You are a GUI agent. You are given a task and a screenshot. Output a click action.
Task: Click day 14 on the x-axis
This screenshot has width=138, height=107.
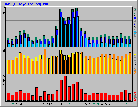(x=61, y=104)
